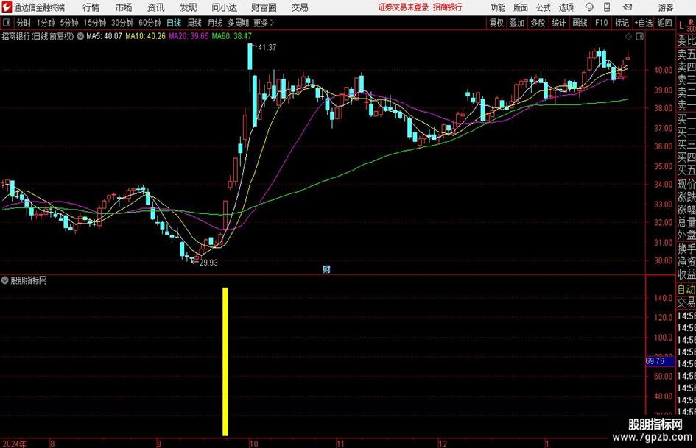Click the 29.93 low price label

pos(208,263)
